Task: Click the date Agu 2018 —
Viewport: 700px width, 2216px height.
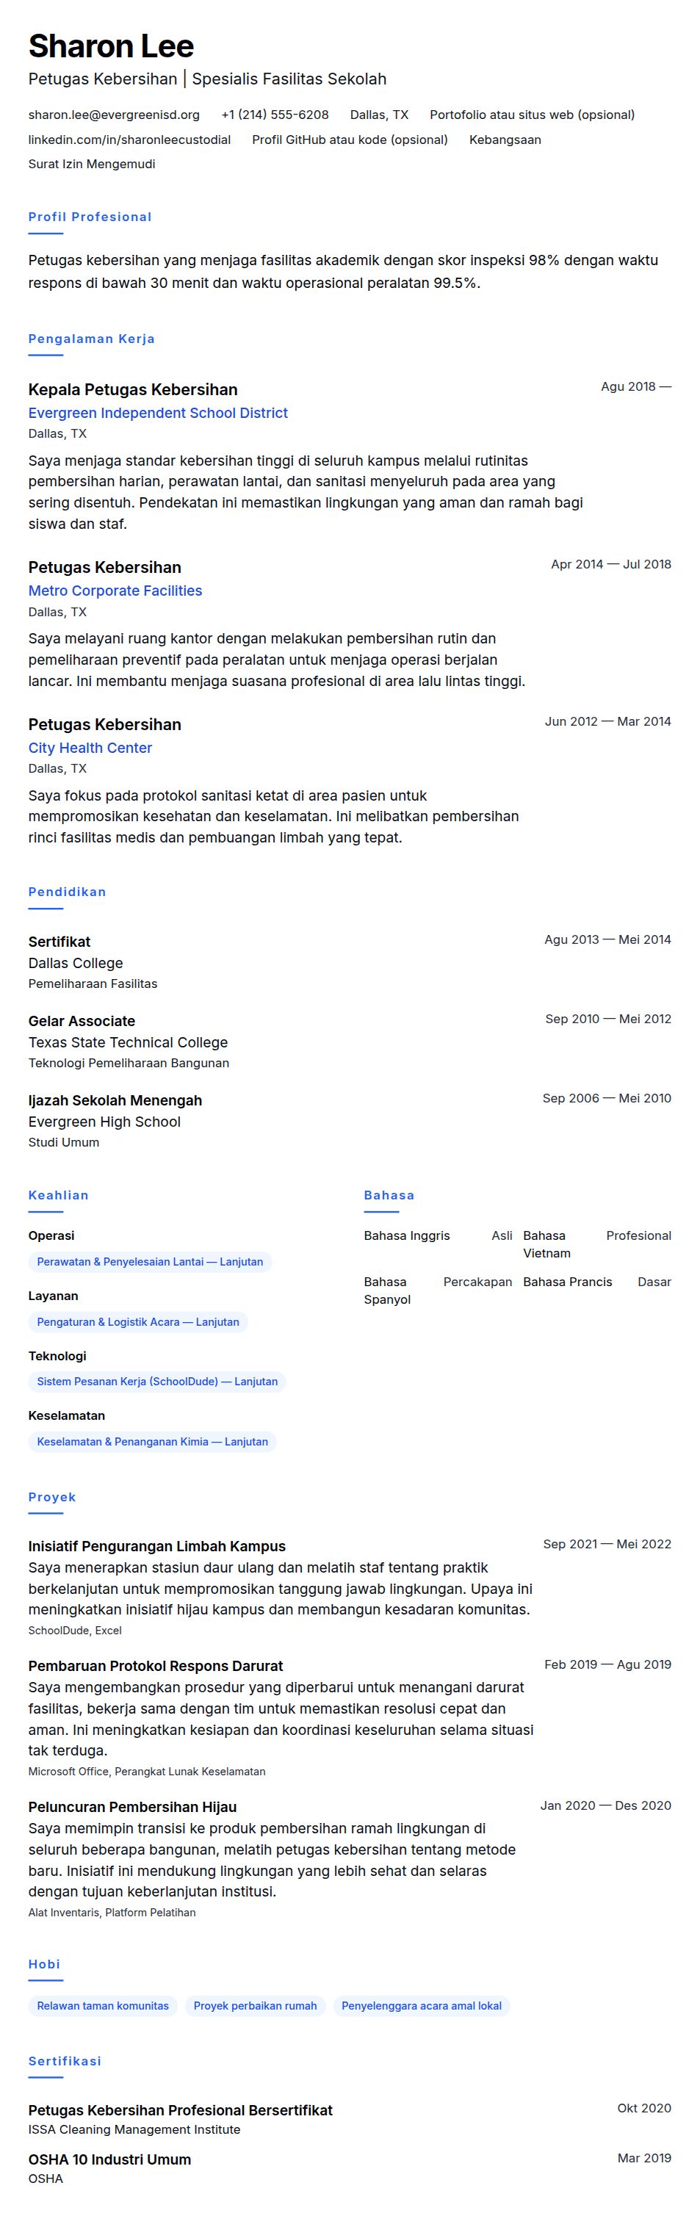Action: [x=636, y=386]
